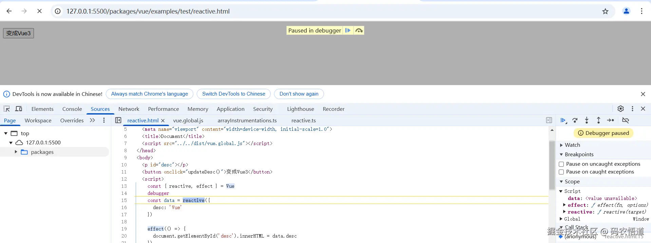Click the 变成Vue3 page button
651x243 pixels.
pyautogui.click(x=18, y=33)
